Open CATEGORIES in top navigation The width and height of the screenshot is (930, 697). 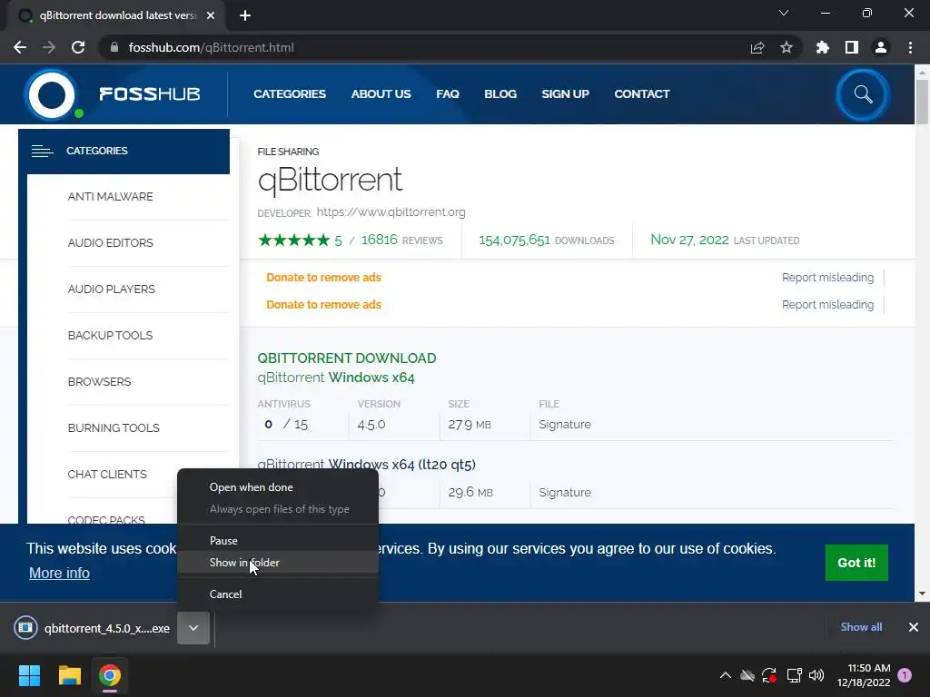290,94
